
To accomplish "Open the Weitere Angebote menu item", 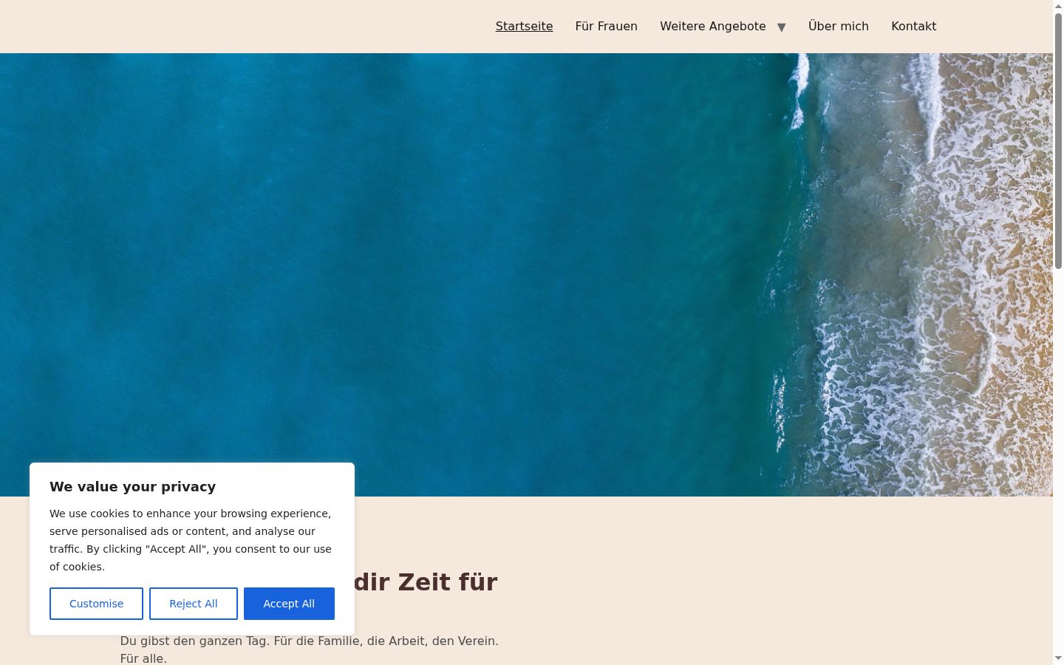I will pos(713,26).
